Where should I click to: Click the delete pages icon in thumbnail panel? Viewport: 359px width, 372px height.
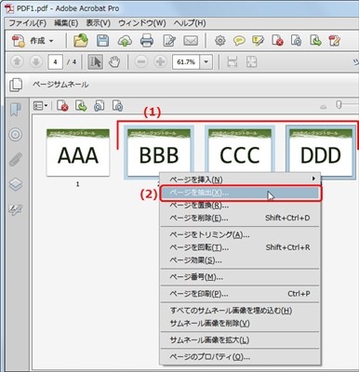coord(62,106)
